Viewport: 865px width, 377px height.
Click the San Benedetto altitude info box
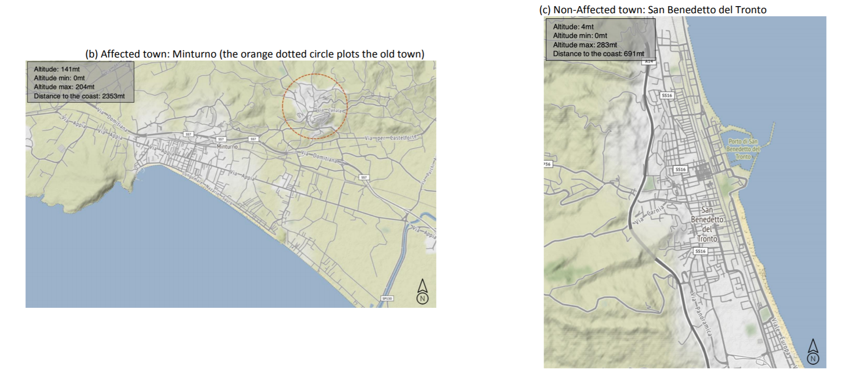[x=600, y=40]
